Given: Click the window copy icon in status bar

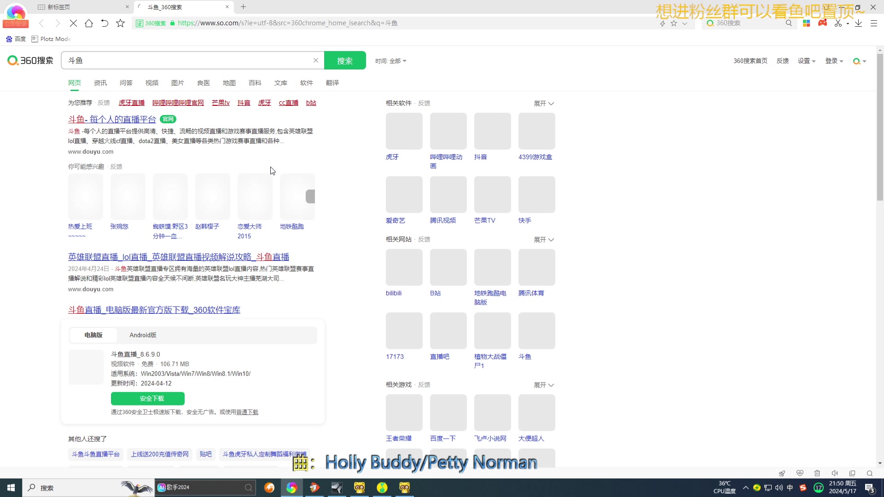Looking at the screenshot, I should [x=852, y=473].
